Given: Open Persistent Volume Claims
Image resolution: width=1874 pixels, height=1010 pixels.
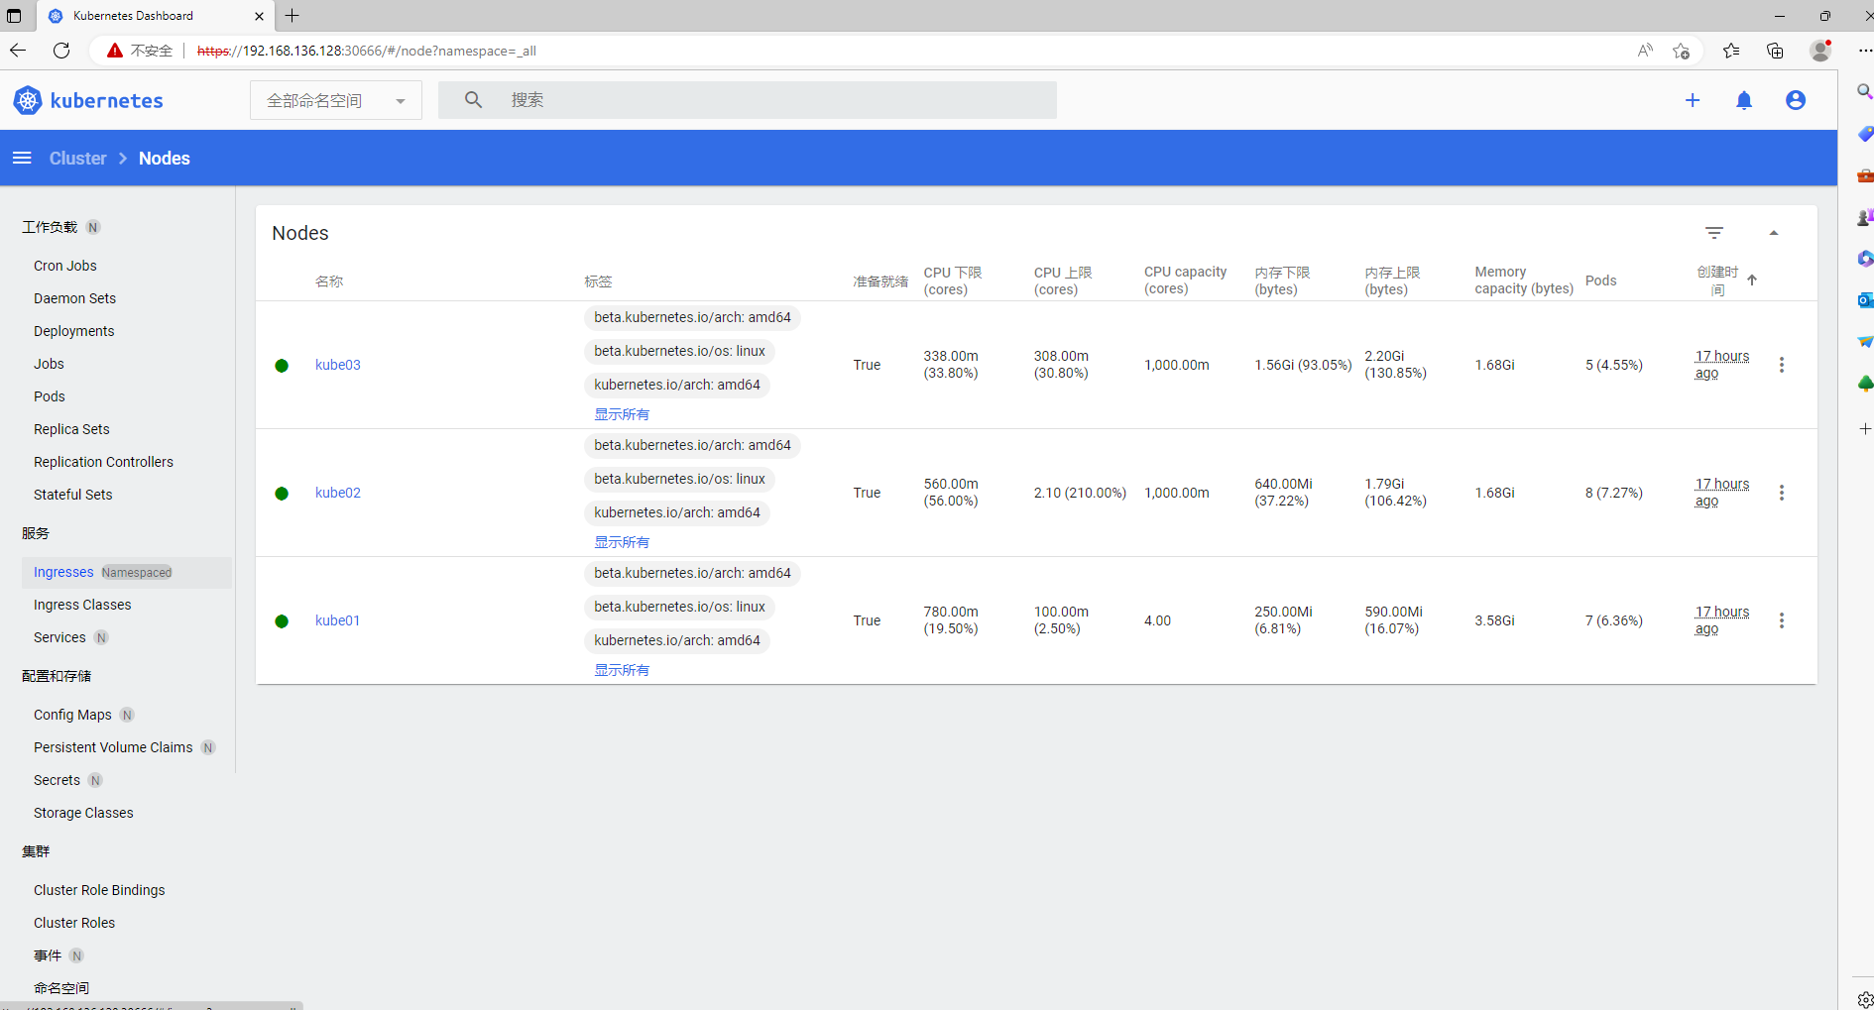Looking at the screenshot, I should click(x=113, y=747).
